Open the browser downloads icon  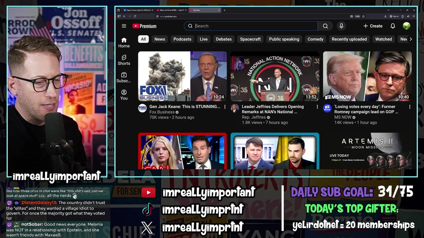point(385,16)
